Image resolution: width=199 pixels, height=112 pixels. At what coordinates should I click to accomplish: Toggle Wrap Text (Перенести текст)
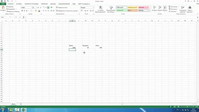(62, 7)
